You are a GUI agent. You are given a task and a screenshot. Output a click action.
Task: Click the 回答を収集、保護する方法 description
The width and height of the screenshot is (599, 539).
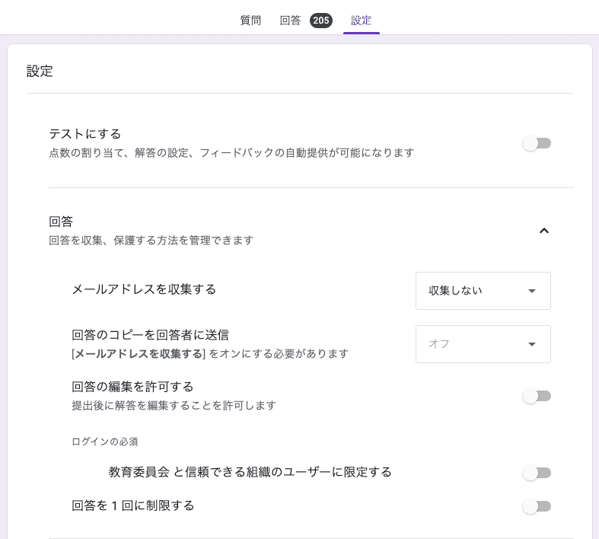(x=151, y=241)
